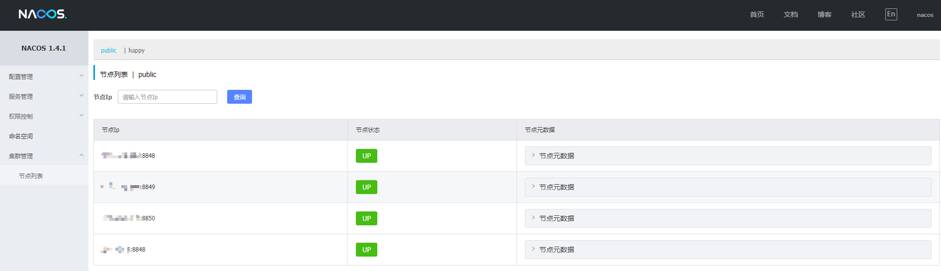This screenshot has width=941, height=271.
Task: Expand 节点元数据 for the last :8848 row
Action: (728, 250)
